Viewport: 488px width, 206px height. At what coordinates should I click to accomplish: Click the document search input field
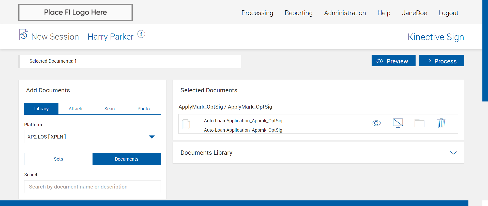tap(92, 187)
